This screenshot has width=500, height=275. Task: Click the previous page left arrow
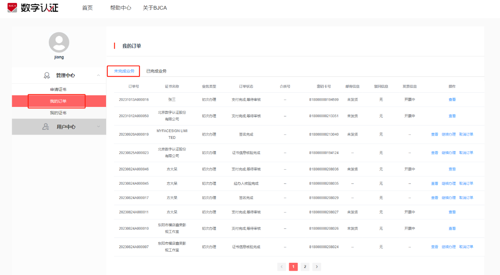point(282,267)
